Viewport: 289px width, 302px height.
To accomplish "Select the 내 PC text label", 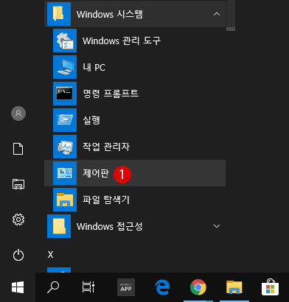I will pyautogui.click(x=94, y=67).
